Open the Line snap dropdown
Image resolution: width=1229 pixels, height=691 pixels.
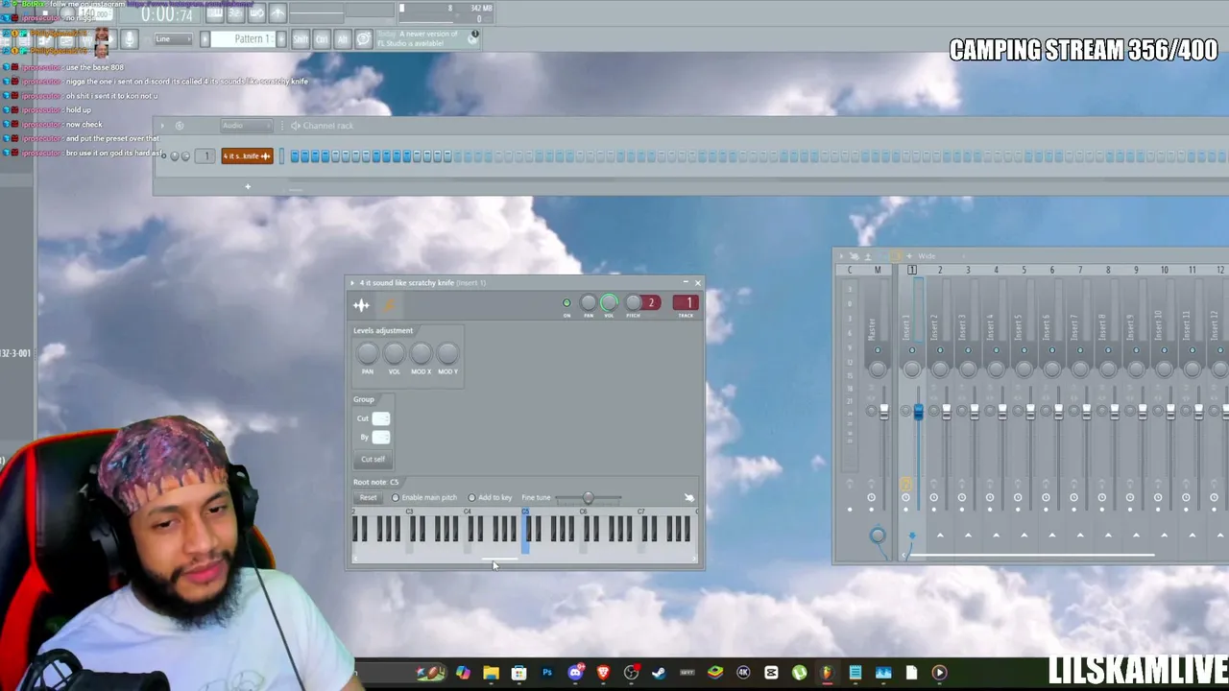coord(174,39)
